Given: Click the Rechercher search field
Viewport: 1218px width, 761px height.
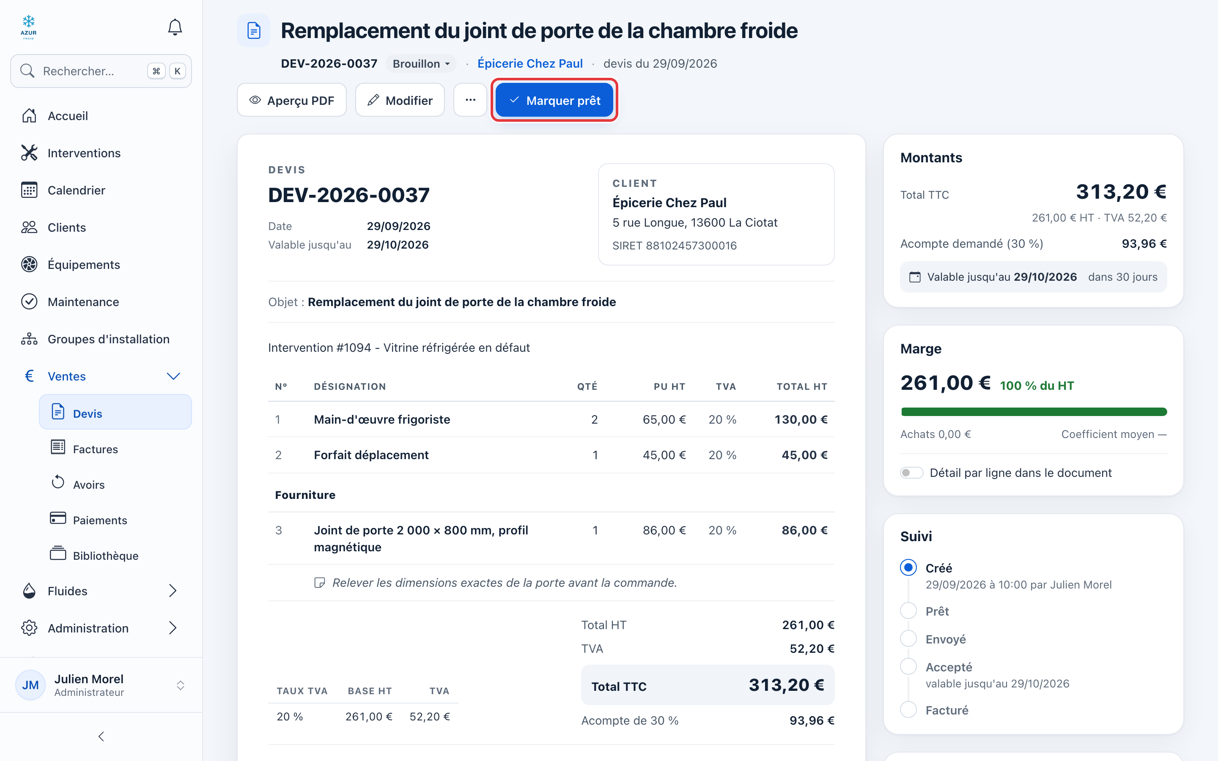Looking at the screenshot, I should tap(101, 71).
